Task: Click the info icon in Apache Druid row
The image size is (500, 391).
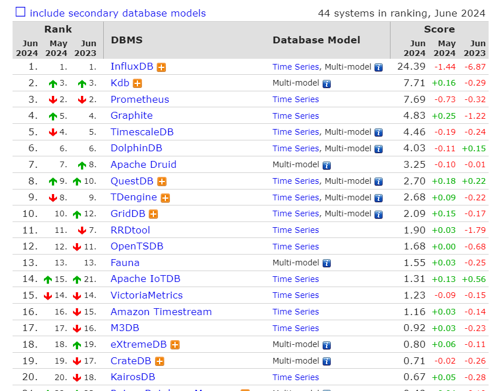Action: 327,166
